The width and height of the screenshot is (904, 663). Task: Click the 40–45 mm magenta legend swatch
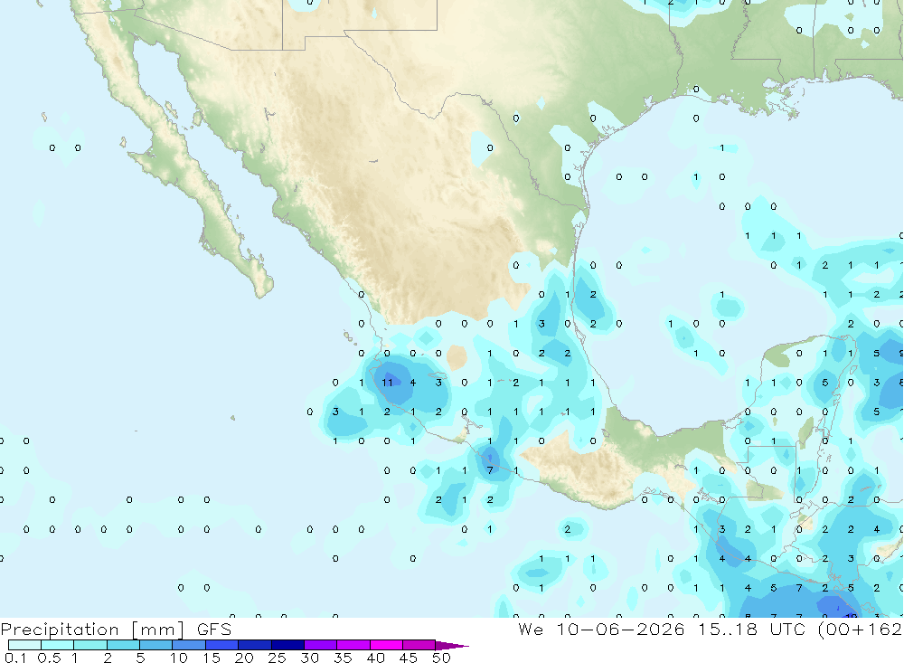(386, 645)
